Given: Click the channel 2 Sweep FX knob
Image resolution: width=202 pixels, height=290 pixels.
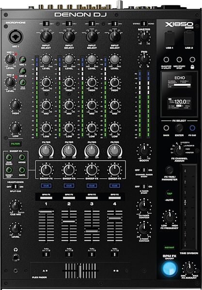Looking at the screenshot, I should click(69, 170).
